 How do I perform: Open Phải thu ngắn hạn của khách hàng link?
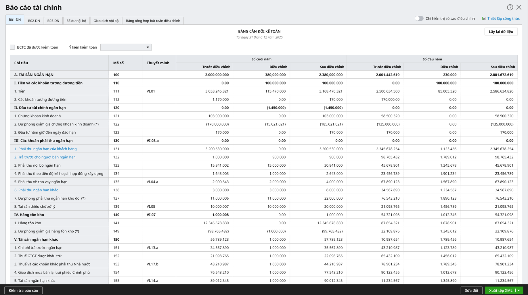point(45,149)
